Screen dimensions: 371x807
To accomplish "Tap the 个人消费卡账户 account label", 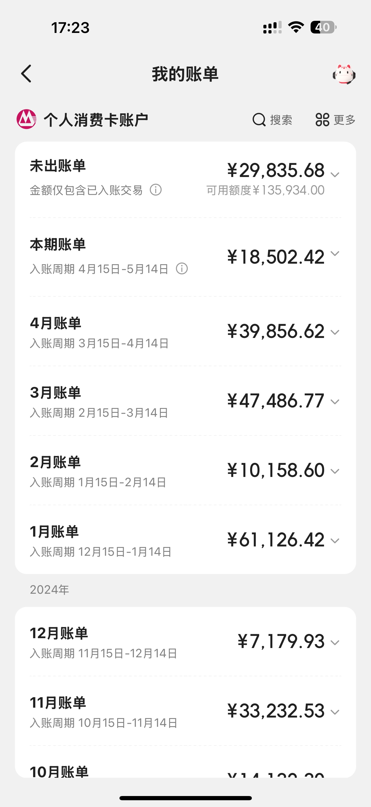I will (96, 120).
